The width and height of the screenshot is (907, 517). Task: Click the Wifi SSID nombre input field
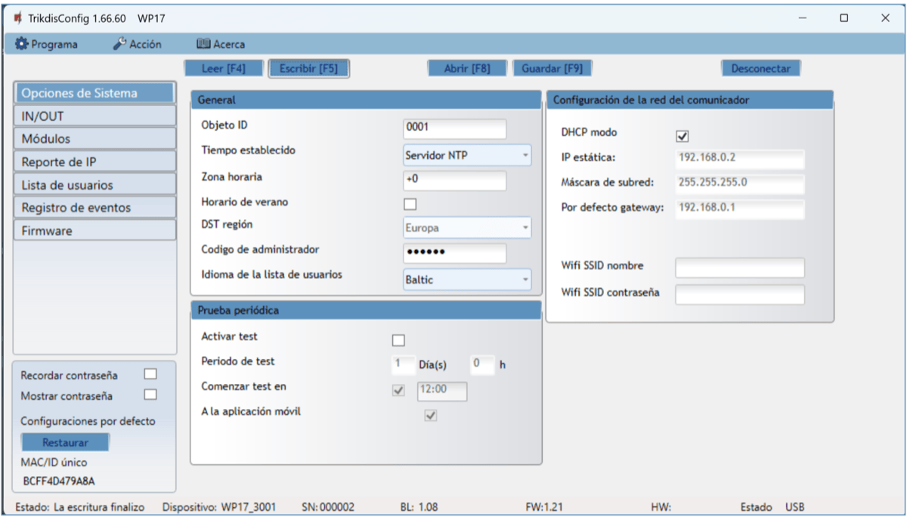pos(739,268)
